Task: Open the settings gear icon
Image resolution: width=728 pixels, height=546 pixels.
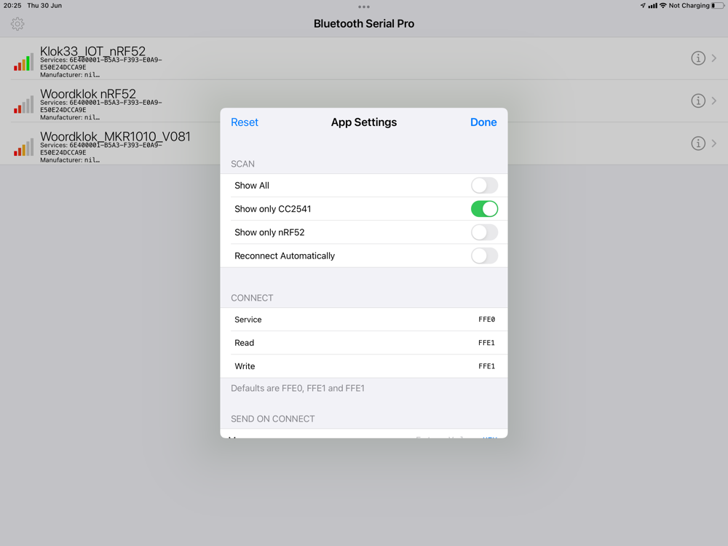Action: (x=17, y=24)
